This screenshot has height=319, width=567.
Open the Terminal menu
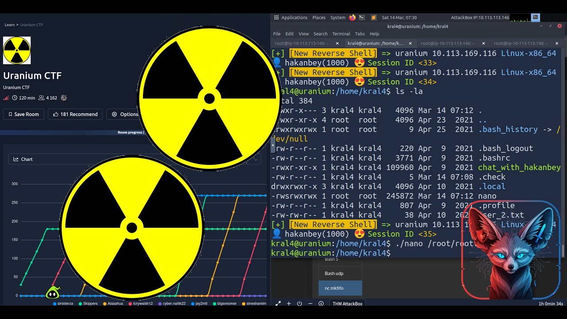click(341, 34)
